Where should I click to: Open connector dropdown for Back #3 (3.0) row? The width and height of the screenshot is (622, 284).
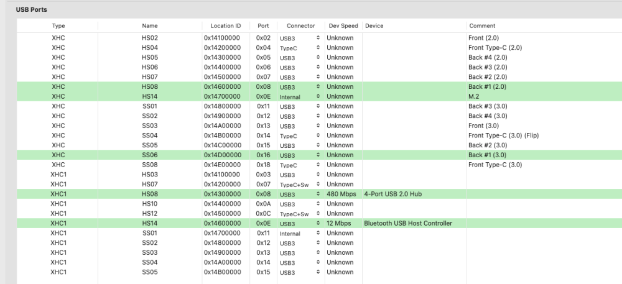click(300, 106)
